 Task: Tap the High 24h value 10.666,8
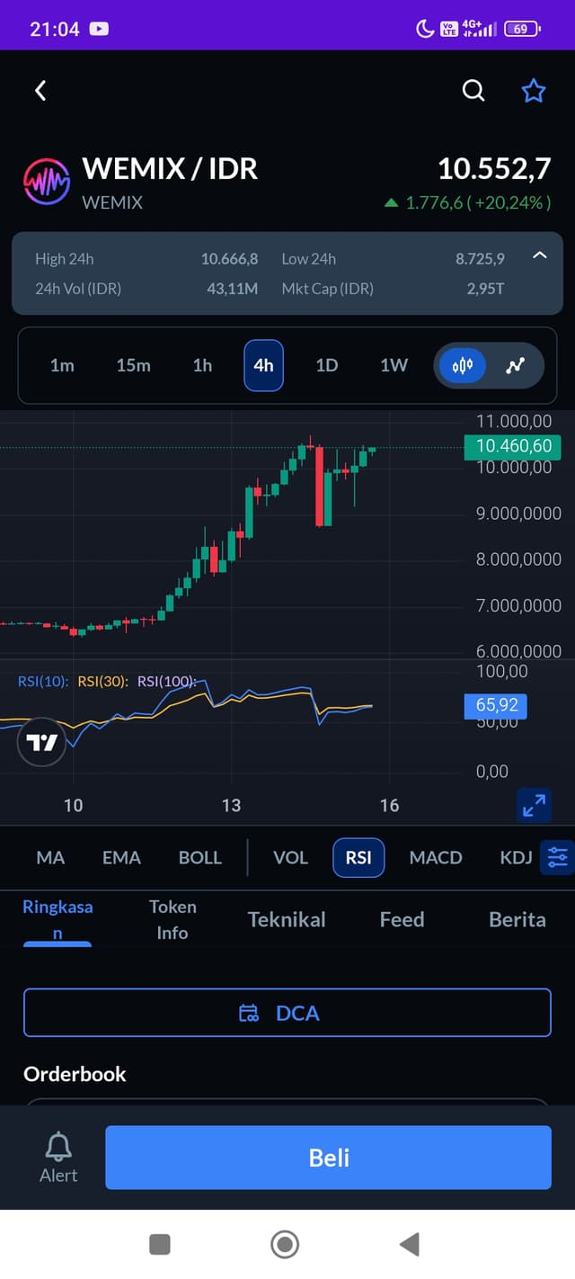[229, 259]
